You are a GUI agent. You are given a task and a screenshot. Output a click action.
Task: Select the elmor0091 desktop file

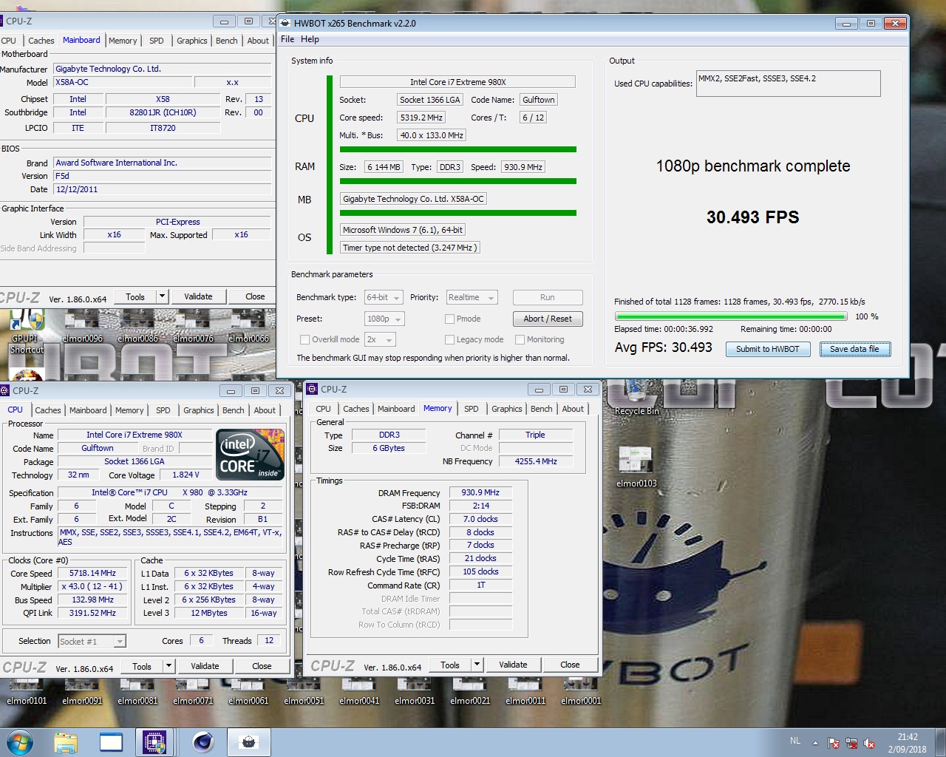tap(82, 691)
